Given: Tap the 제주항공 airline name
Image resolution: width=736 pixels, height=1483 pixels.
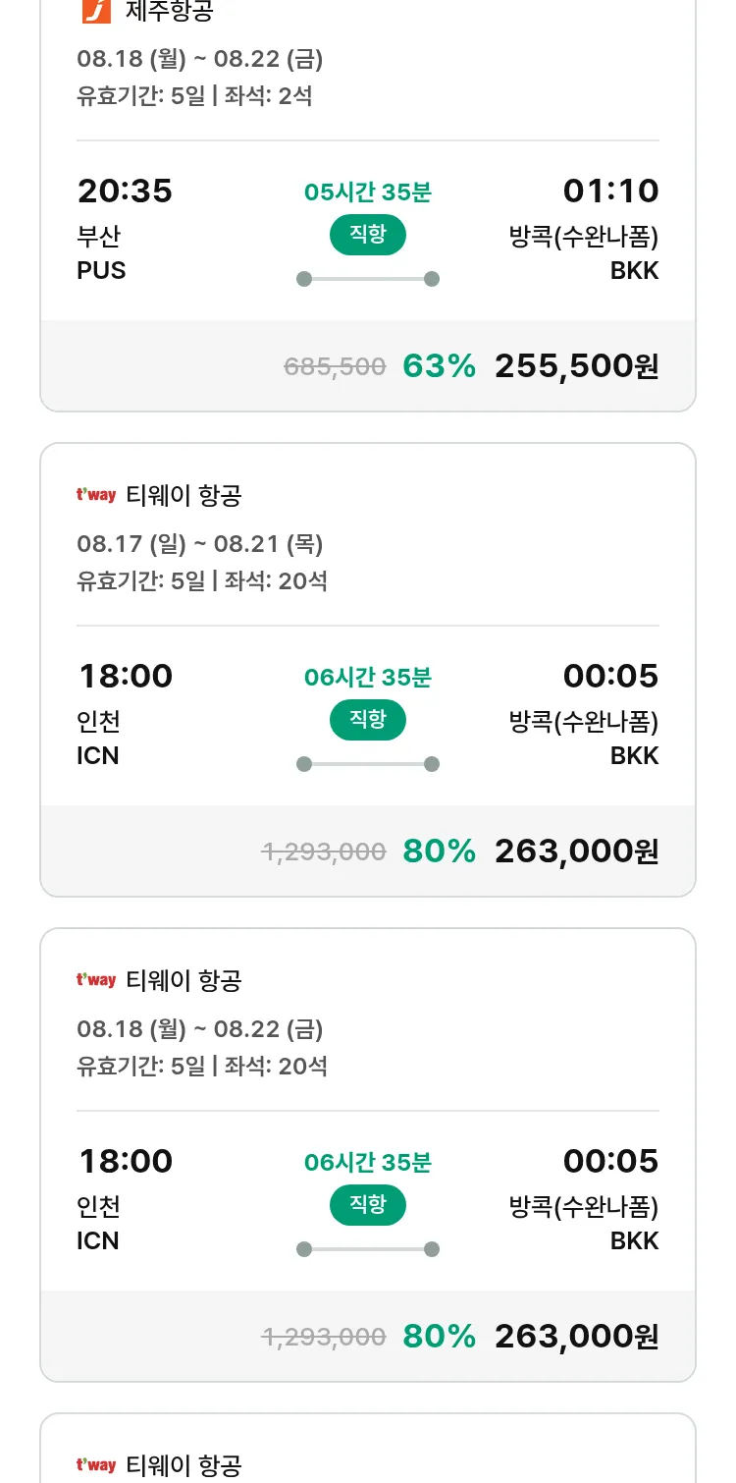Looking at the screenshot, I should tap(170, 12).
